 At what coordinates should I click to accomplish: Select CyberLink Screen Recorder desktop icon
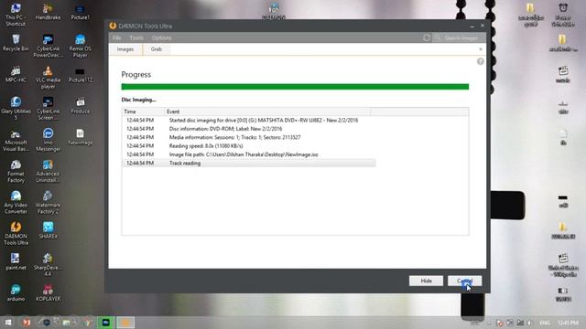click(48, 108)
